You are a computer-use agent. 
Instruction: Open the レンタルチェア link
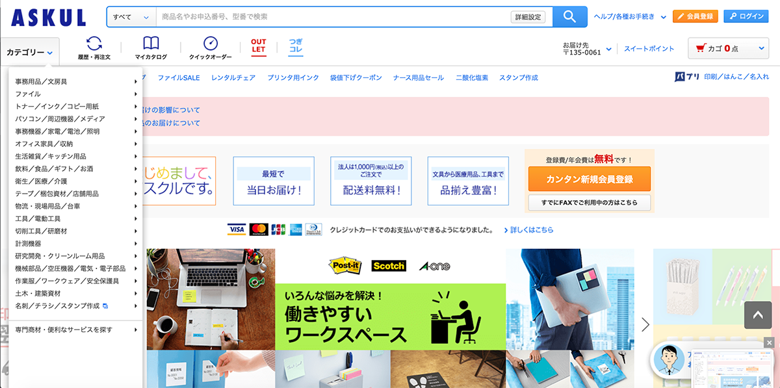click(233, 77)
